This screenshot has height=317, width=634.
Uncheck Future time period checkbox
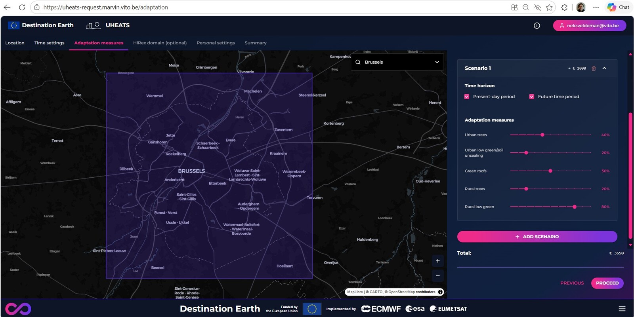(x=532, y=97)
